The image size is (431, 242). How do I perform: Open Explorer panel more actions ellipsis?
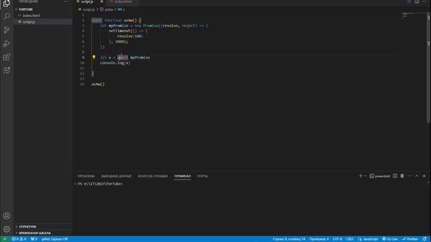(66, 1)
